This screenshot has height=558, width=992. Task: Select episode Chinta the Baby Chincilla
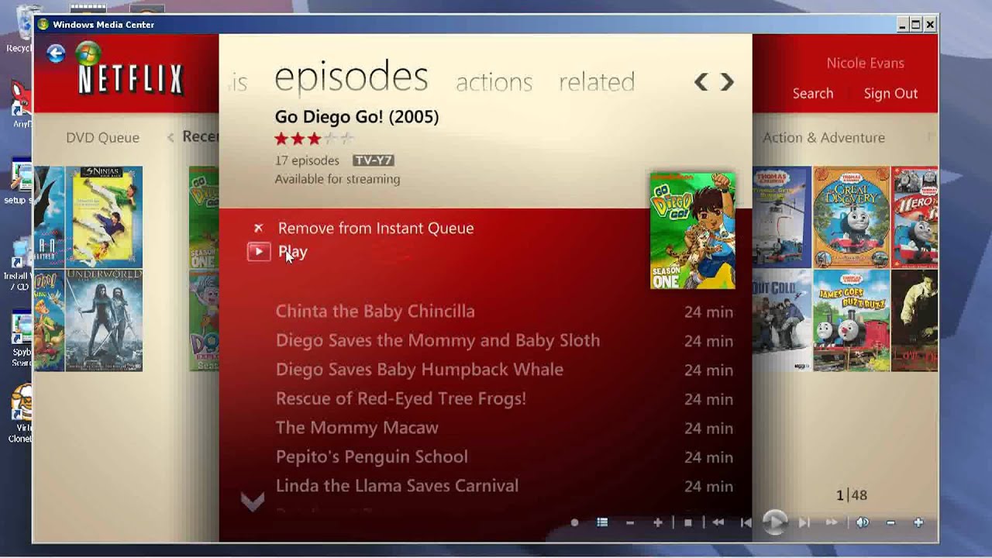click(375, 312)
